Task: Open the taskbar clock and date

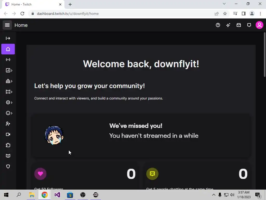Action: pos(244,195)
